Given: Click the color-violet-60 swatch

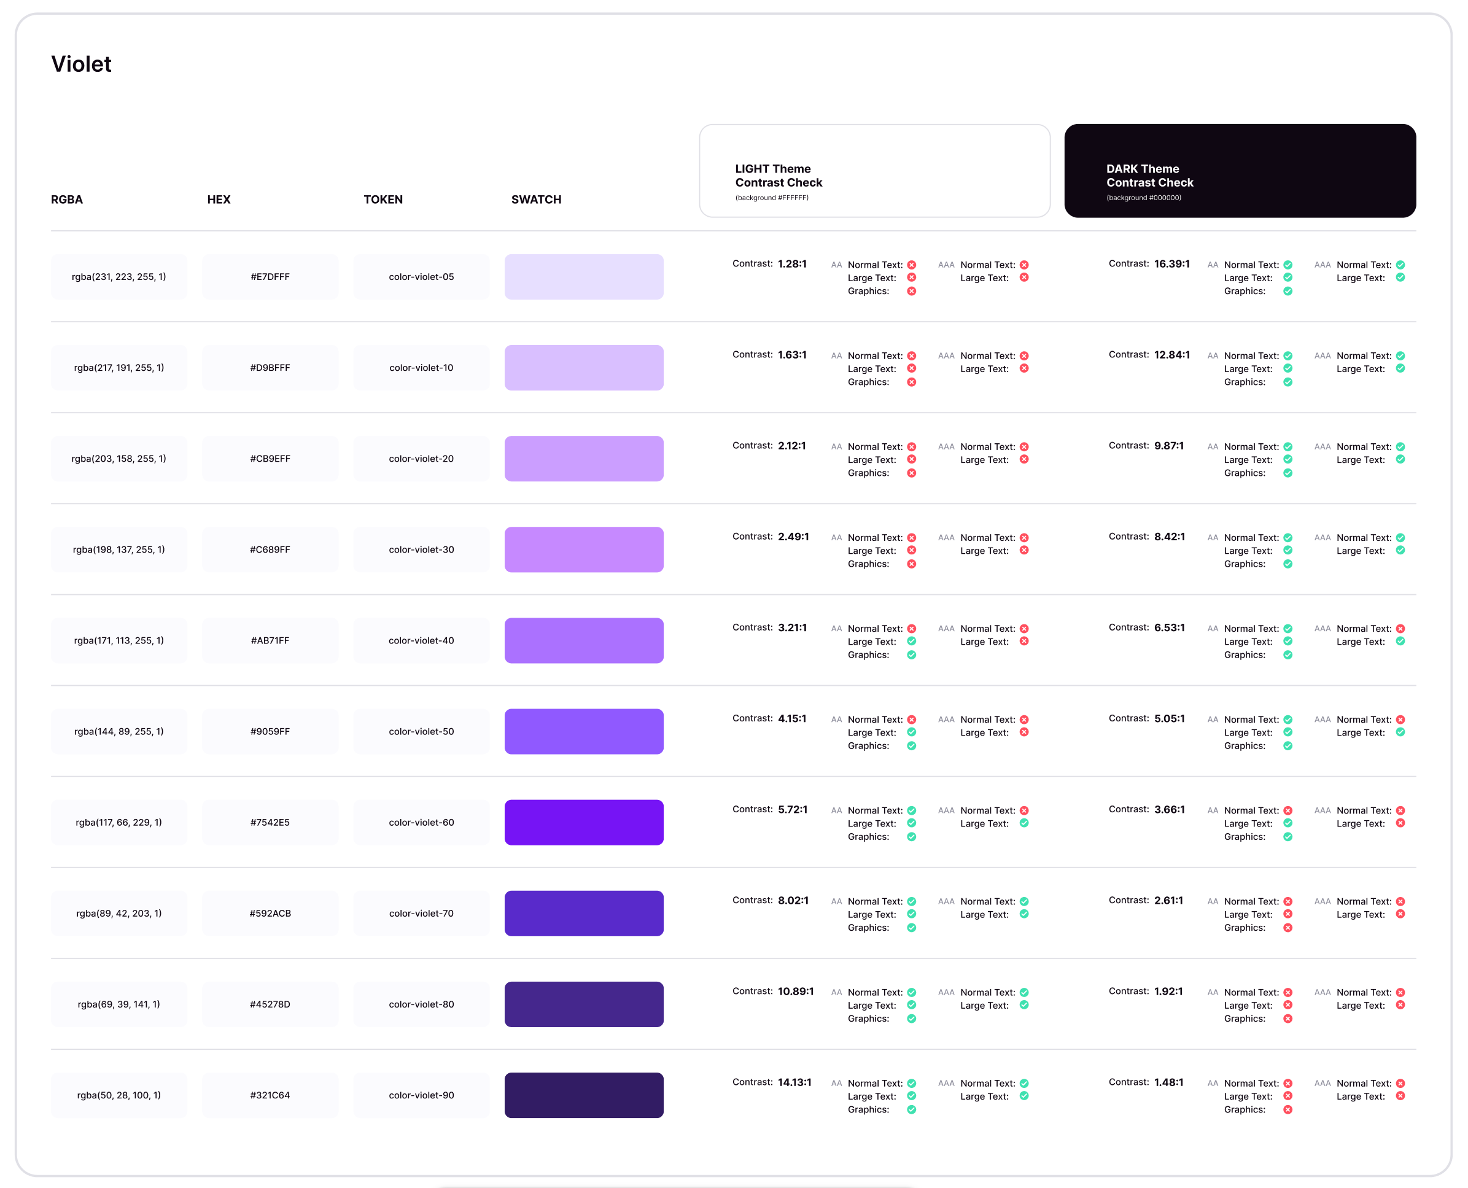Looking at the screenshot, I should [x=584, y=822].
